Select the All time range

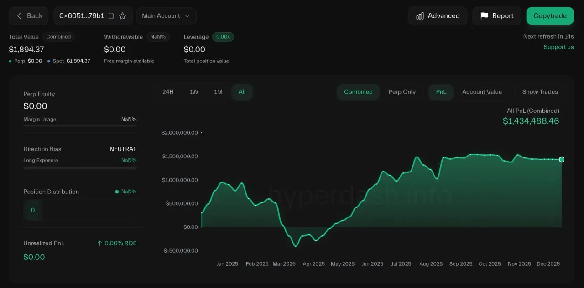tap(242, 92)
